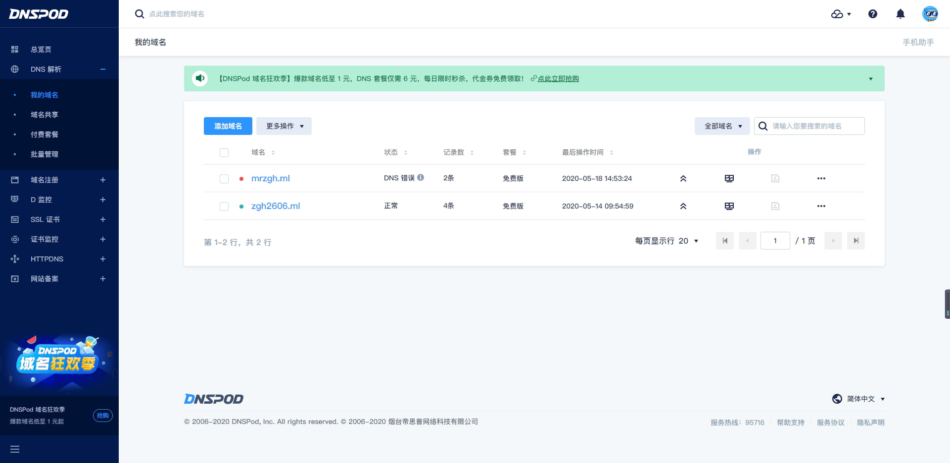Check the box for mrzgh.ml row
Screen dimensions: 950x463
tap(224, 178)
